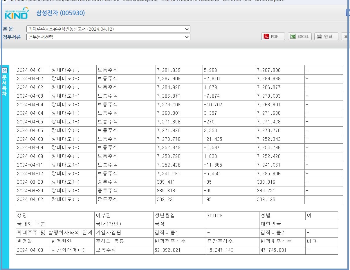
Task: Click the -10,702 change value
Action: pyautogui.click(x=213, y=105)
